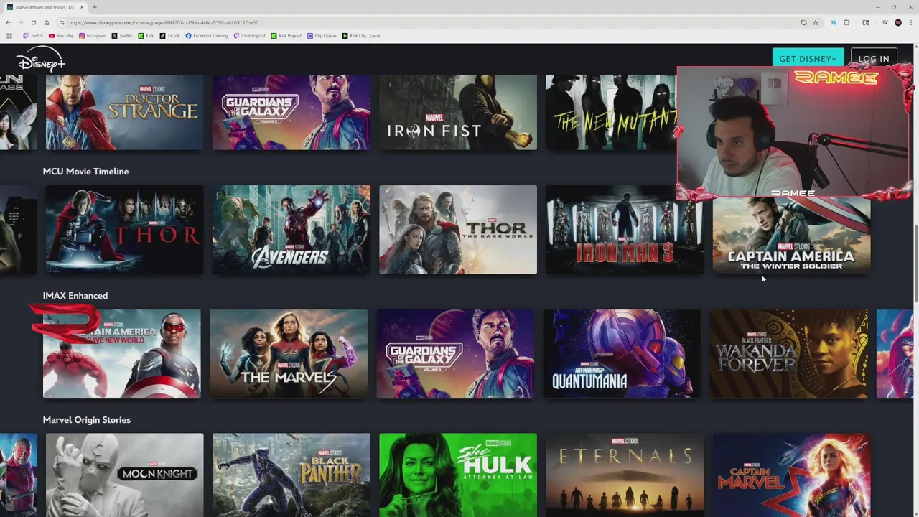Viewport: 919px width, 517px height.
Task: View site information icon in address bar
Action: click(62, 22)
